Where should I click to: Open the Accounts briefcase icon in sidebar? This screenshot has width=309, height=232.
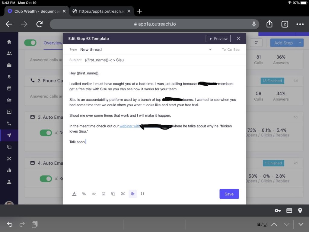point(9,65)
